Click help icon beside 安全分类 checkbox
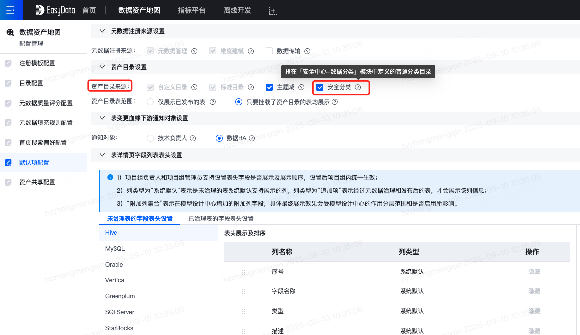 [x=358, y=87]
